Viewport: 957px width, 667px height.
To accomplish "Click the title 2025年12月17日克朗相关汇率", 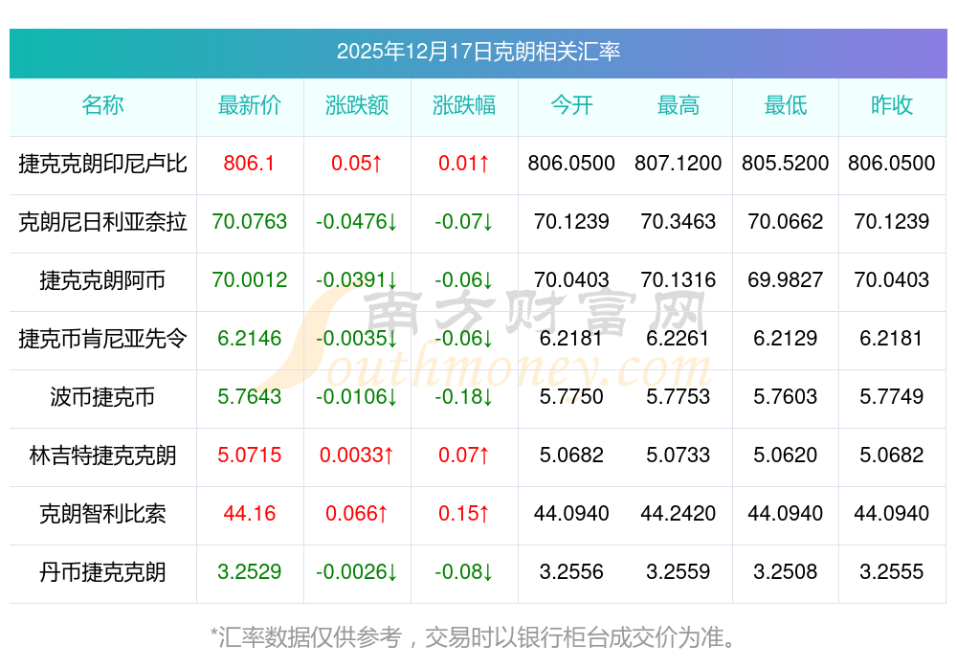I will [x=478, y=52].
